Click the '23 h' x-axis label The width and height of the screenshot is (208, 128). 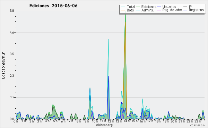198,121
